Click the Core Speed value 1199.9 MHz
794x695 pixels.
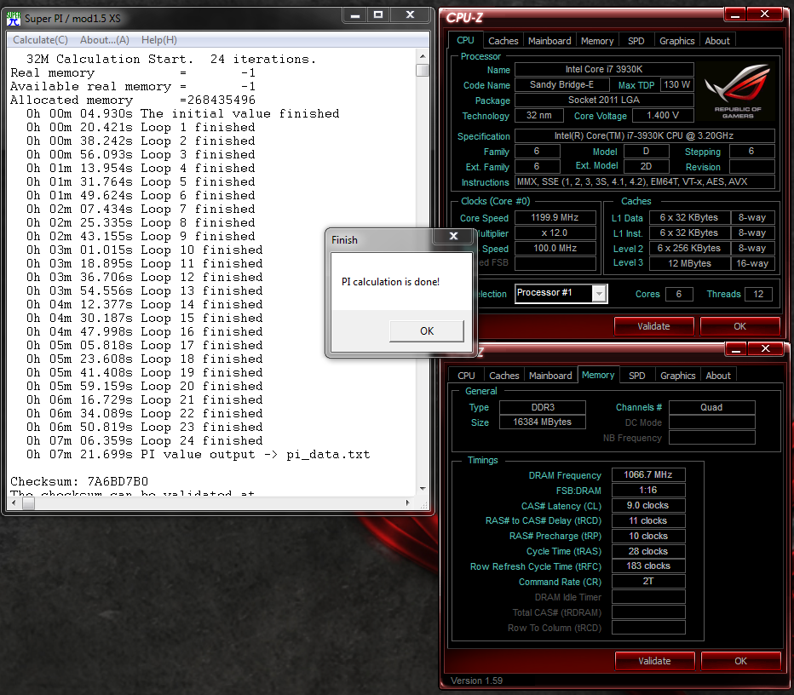tap(555, 218)
